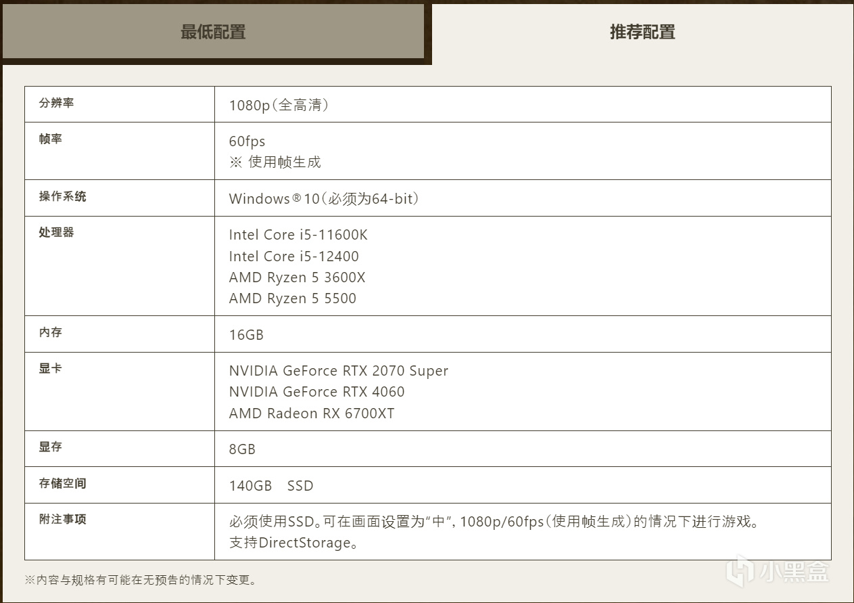
Task: Click AMD Radeon RX 6700XT text
Action: coord(312,413)
